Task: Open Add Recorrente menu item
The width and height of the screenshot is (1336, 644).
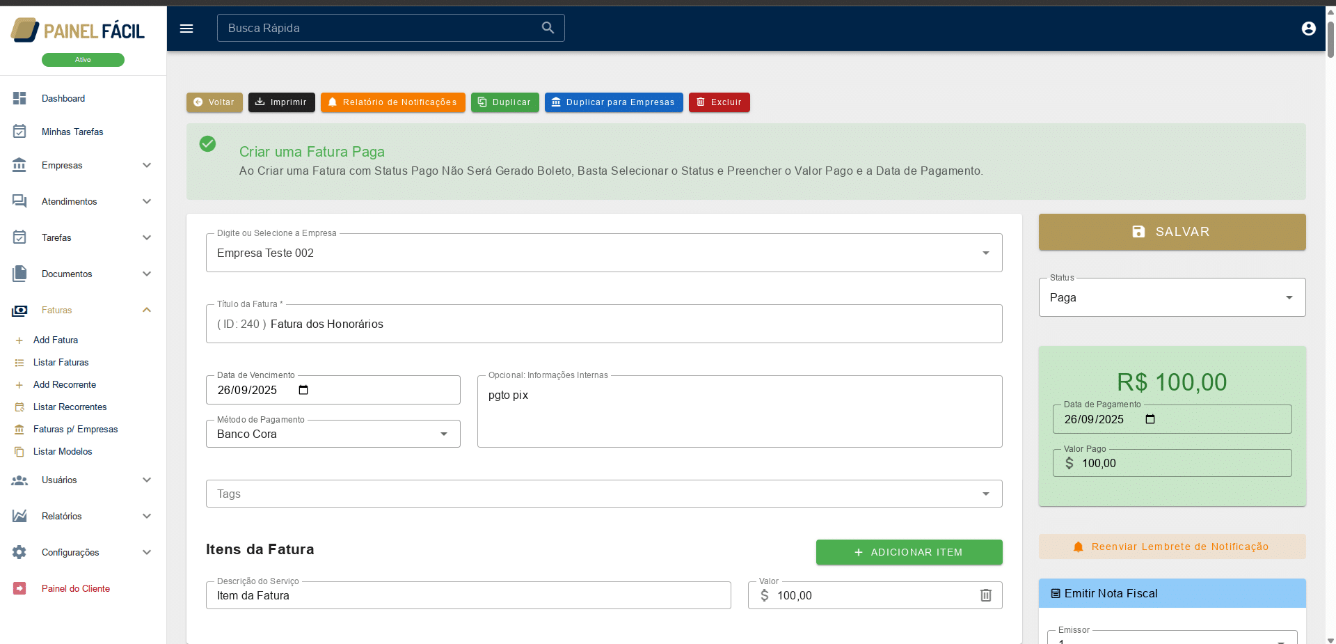Action: (x=64, y=384)
